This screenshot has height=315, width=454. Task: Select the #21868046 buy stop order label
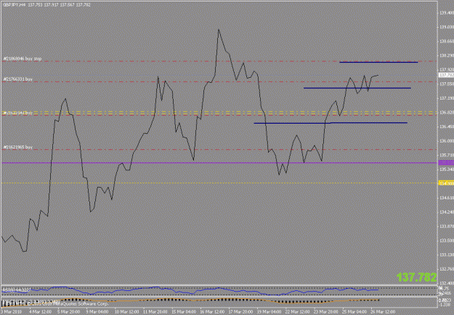23,59
